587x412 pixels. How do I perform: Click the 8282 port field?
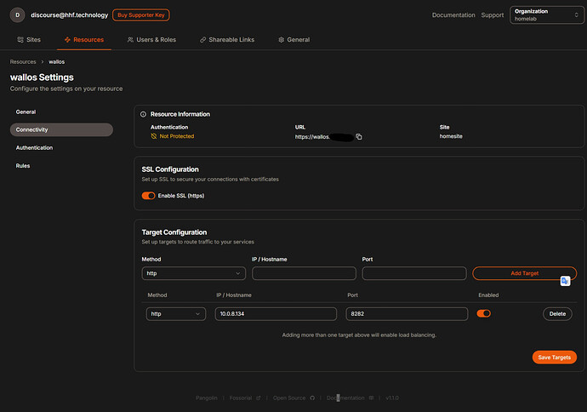(x=407, y=314)
